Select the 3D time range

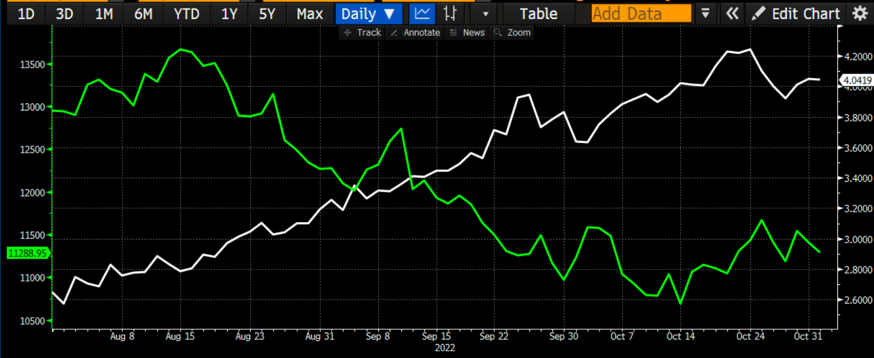[64, 14]
